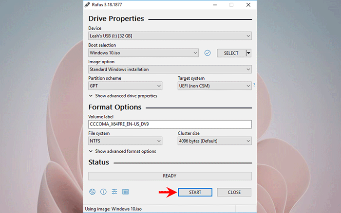341x213 pixels.
Task: Expand Show advanced drive properties
Action: [x=123, y=96]
